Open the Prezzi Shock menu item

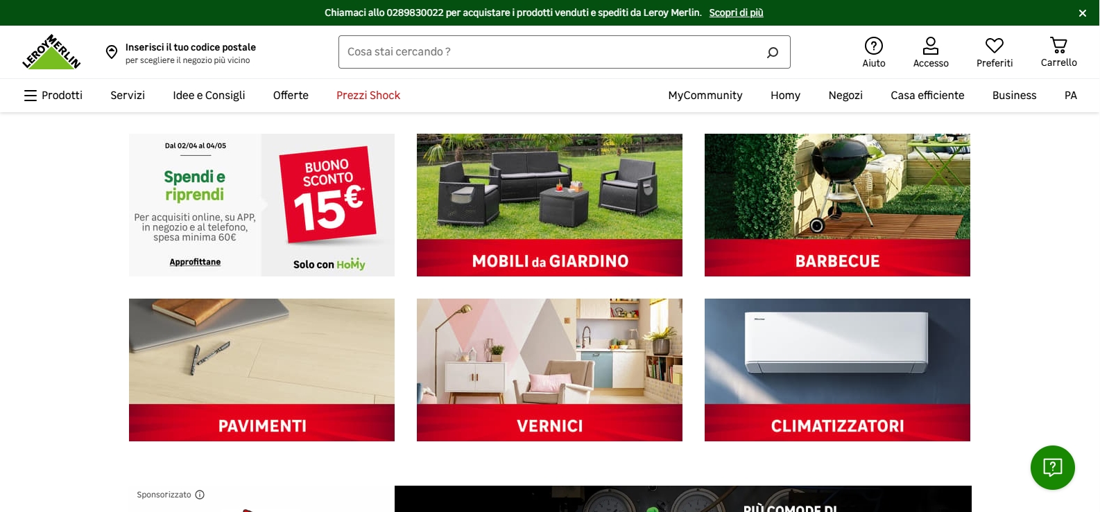click(x=368, y=96)
